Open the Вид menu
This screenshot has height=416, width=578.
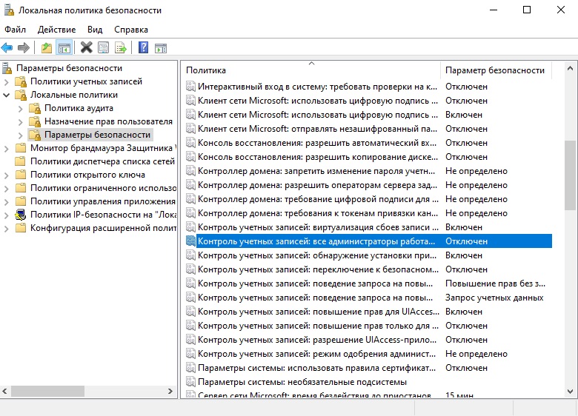click(95, 30)
